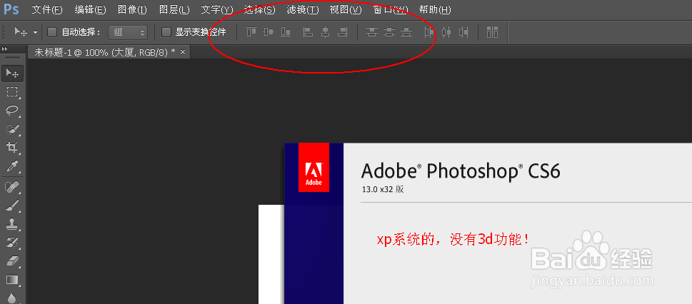Click the Ps application logo

[11, 9]
